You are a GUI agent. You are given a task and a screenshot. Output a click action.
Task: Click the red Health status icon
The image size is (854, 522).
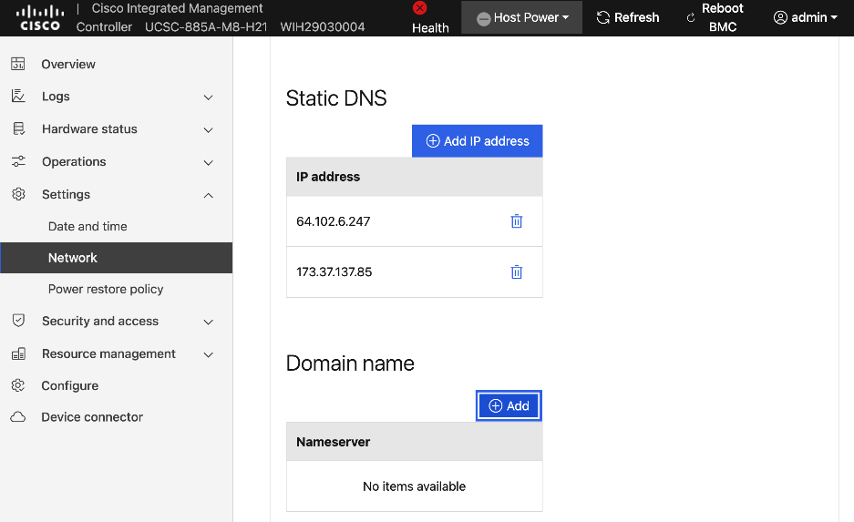420,8
